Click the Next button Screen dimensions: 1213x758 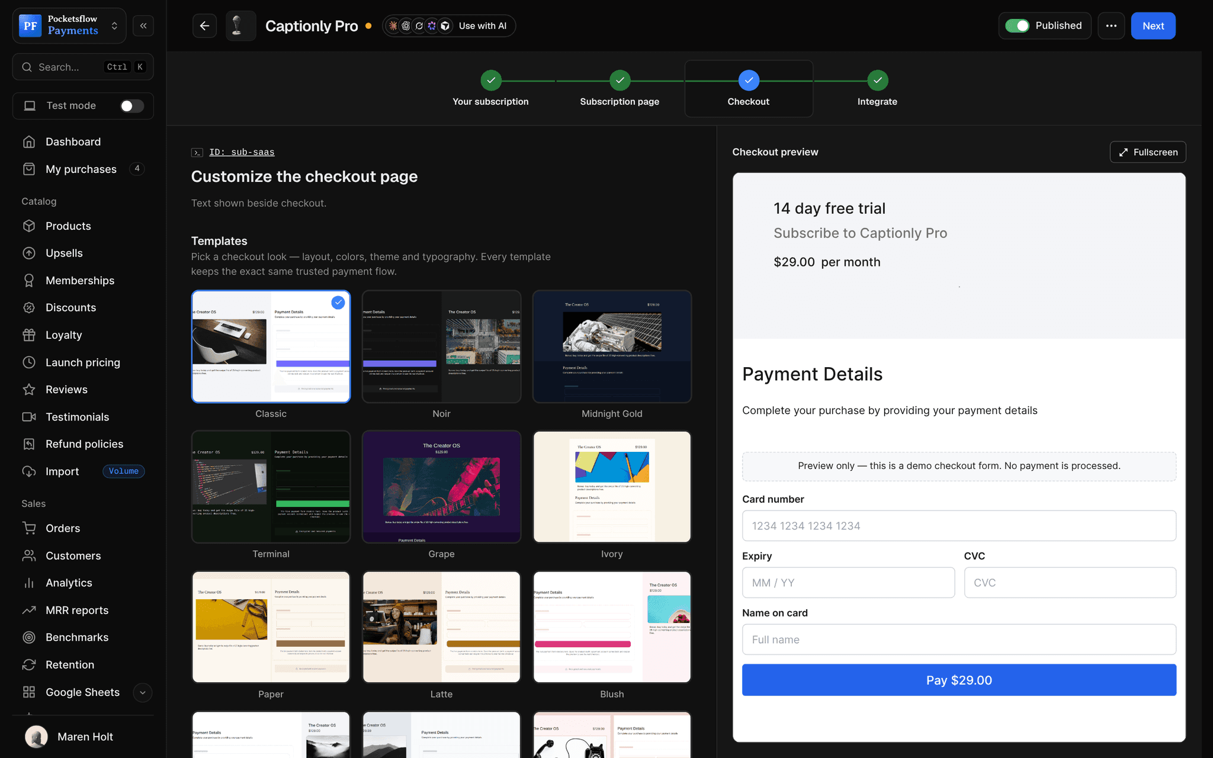point(1153,25)
